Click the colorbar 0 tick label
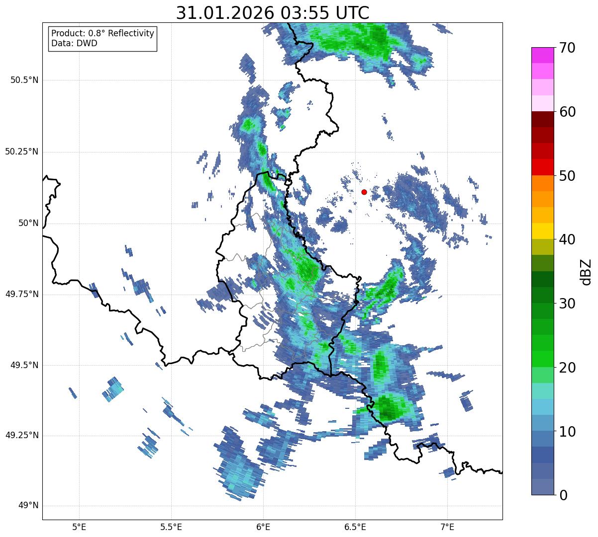 pyautogui.click(x=563, y=495)
